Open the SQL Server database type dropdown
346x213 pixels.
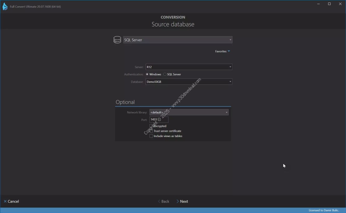(178, 40)
